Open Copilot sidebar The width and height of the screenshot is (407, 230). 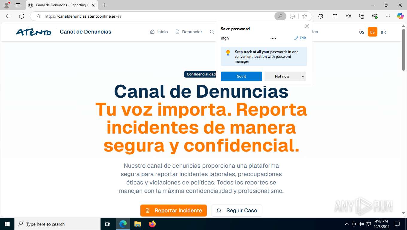[x=400, y=16]
